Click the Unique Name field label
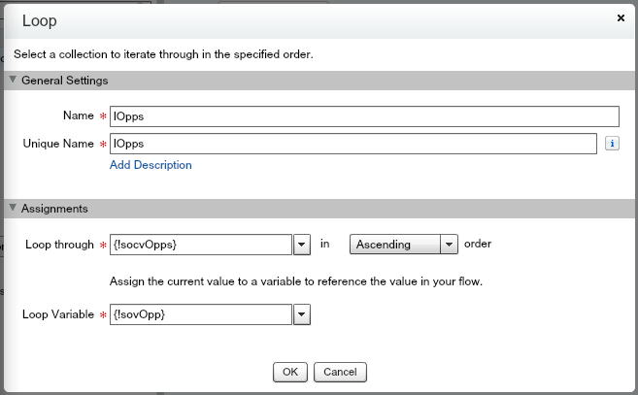 pos(57,144)
